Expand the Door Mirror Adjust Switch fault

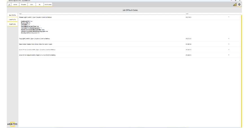[x=229, y=55]
